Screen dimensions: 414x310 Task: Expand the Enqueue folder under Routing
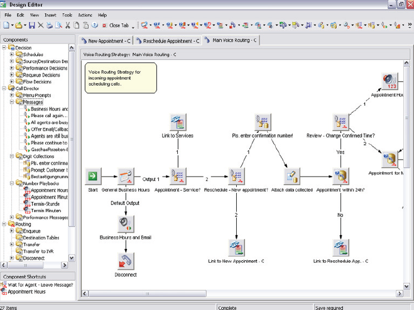point(11,231)
